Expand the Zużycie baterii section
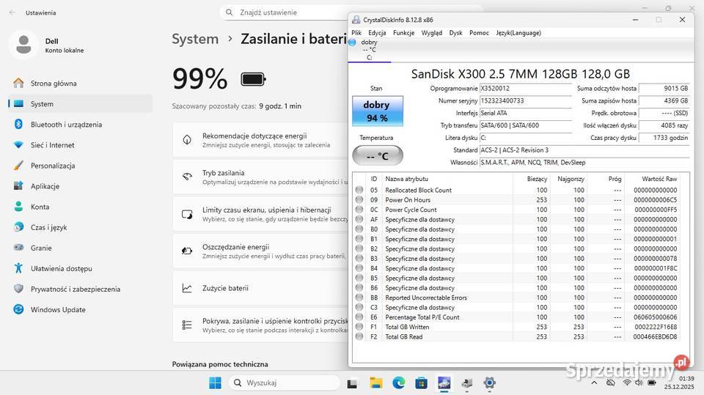The height and width of the screenshot is (395, 704). pos(260,288)
